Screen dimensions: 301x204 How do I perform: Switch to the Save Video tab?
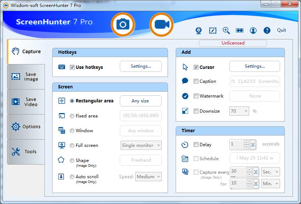point(26,102)
